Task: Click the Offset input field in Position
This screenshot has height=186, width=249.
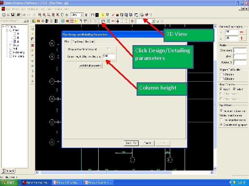Action: tap(240, 51)
